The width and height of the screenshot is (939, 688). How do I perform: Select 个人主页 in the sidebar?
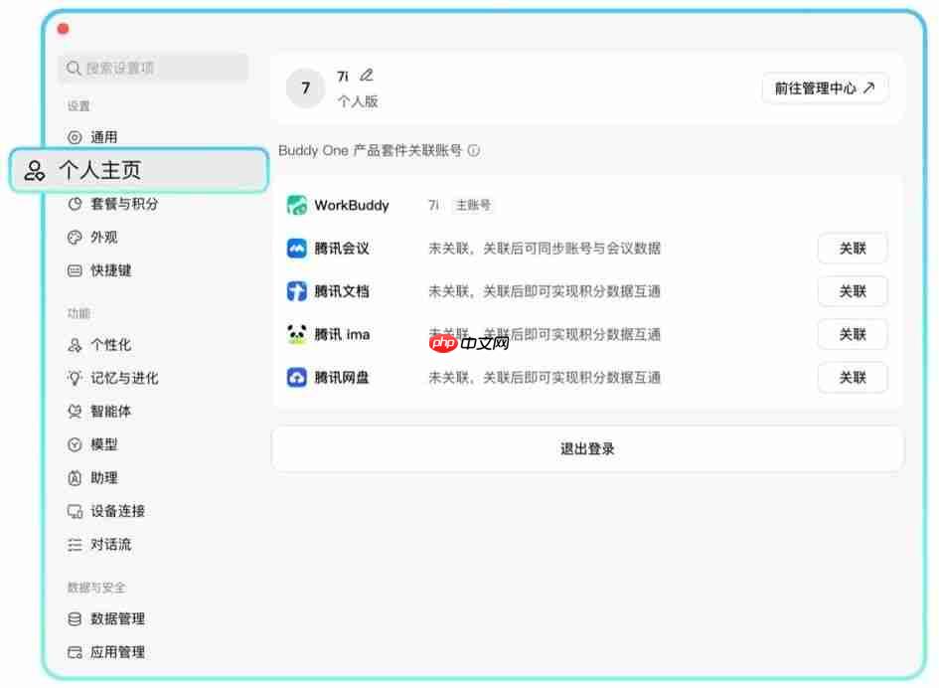pyautogui.click(x=139, y=170)
